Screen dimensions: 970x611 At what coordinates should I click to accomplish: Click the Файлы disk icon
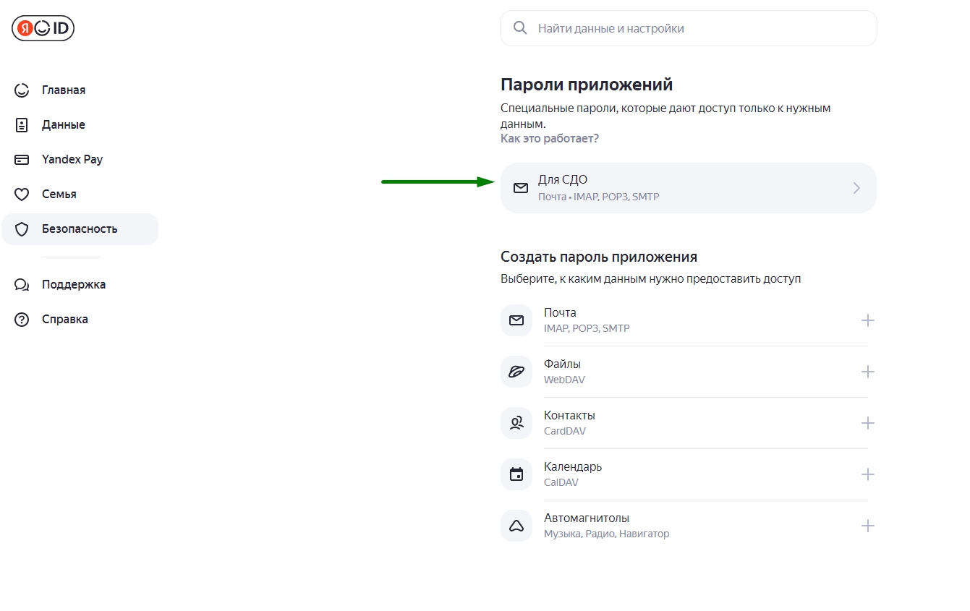516,372
